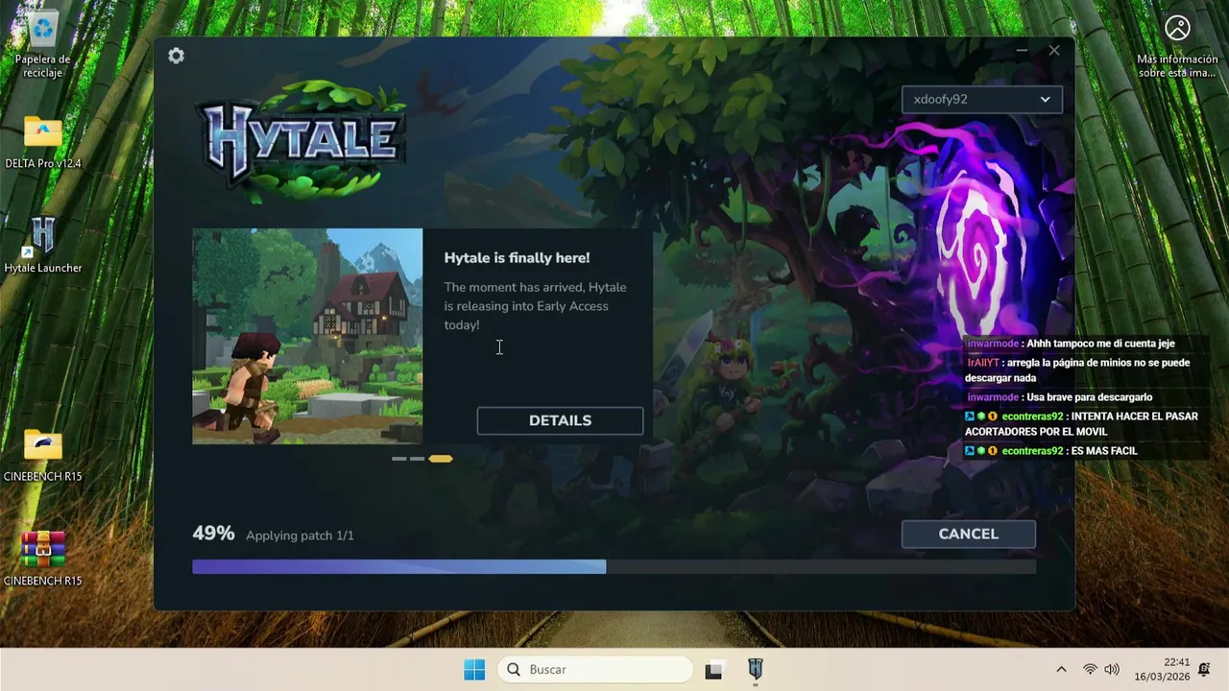Cancel the patch download
The width and height of the screenshot is (1229, 691).
tap(968, 534)
